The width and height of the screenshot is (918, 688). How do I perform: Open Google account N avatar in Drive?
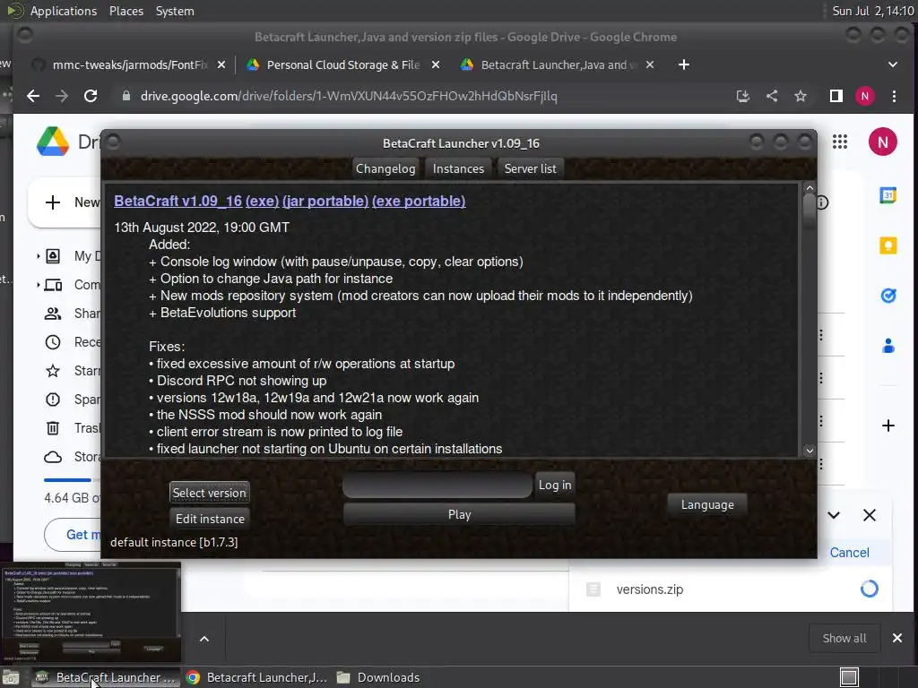(x=883, y=142)
